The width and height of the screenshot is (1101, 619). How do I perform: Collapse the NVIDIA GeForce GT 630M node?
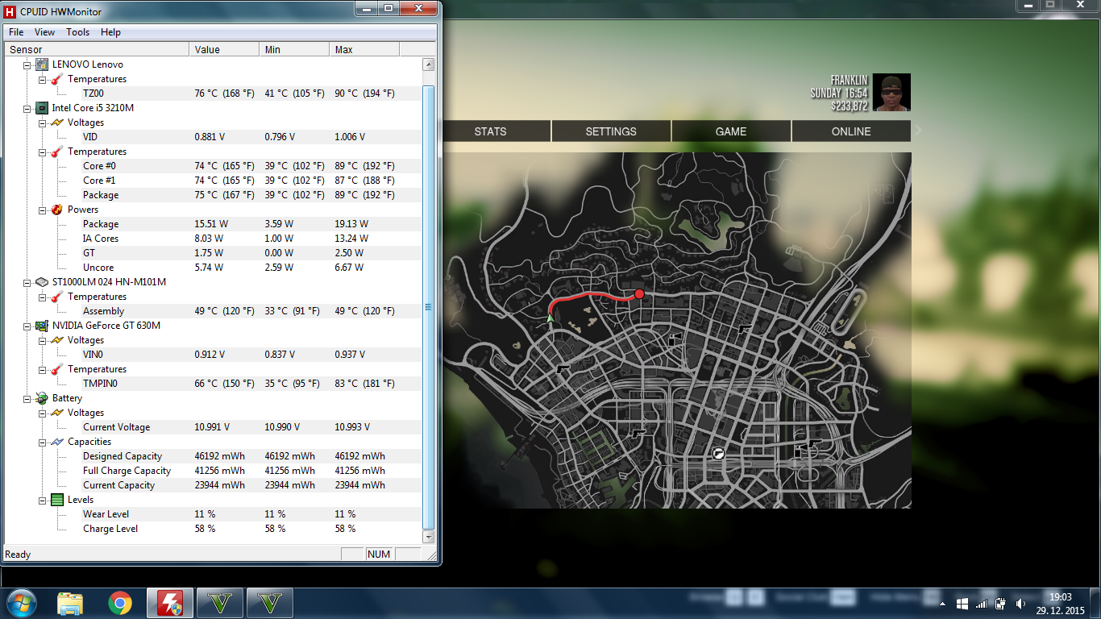[27, 326]
